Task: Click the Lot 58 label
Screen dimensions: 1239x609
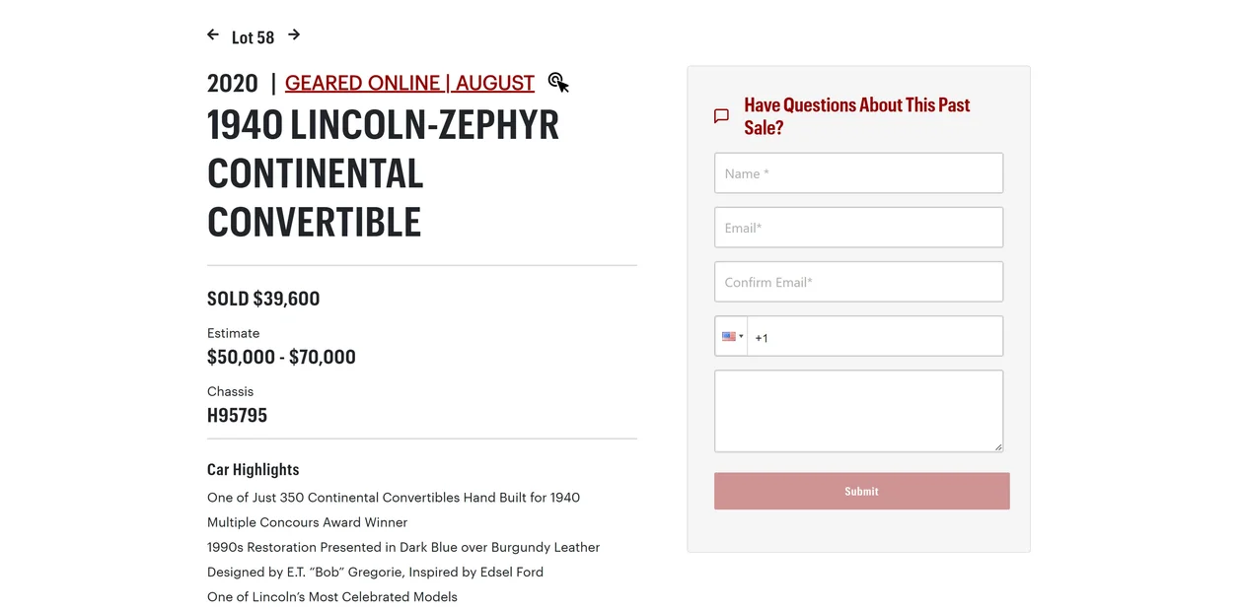Action: pyautogui.click(x=253, y=37)
